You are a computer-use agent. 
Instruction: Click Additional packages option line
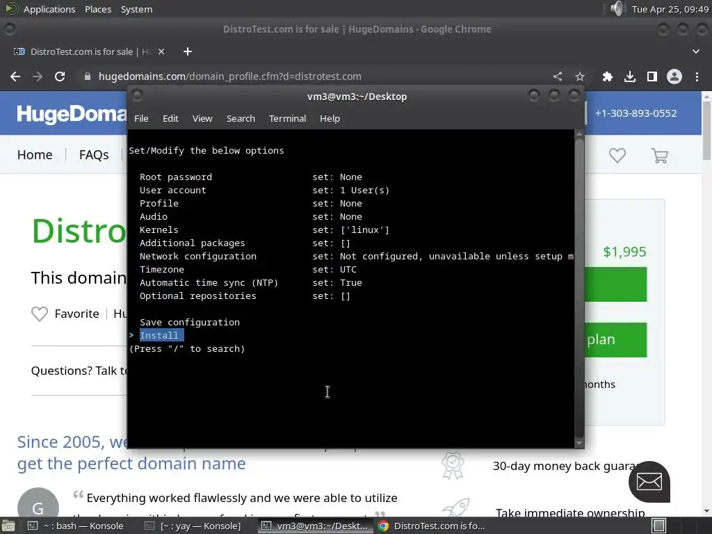point(245,243)
